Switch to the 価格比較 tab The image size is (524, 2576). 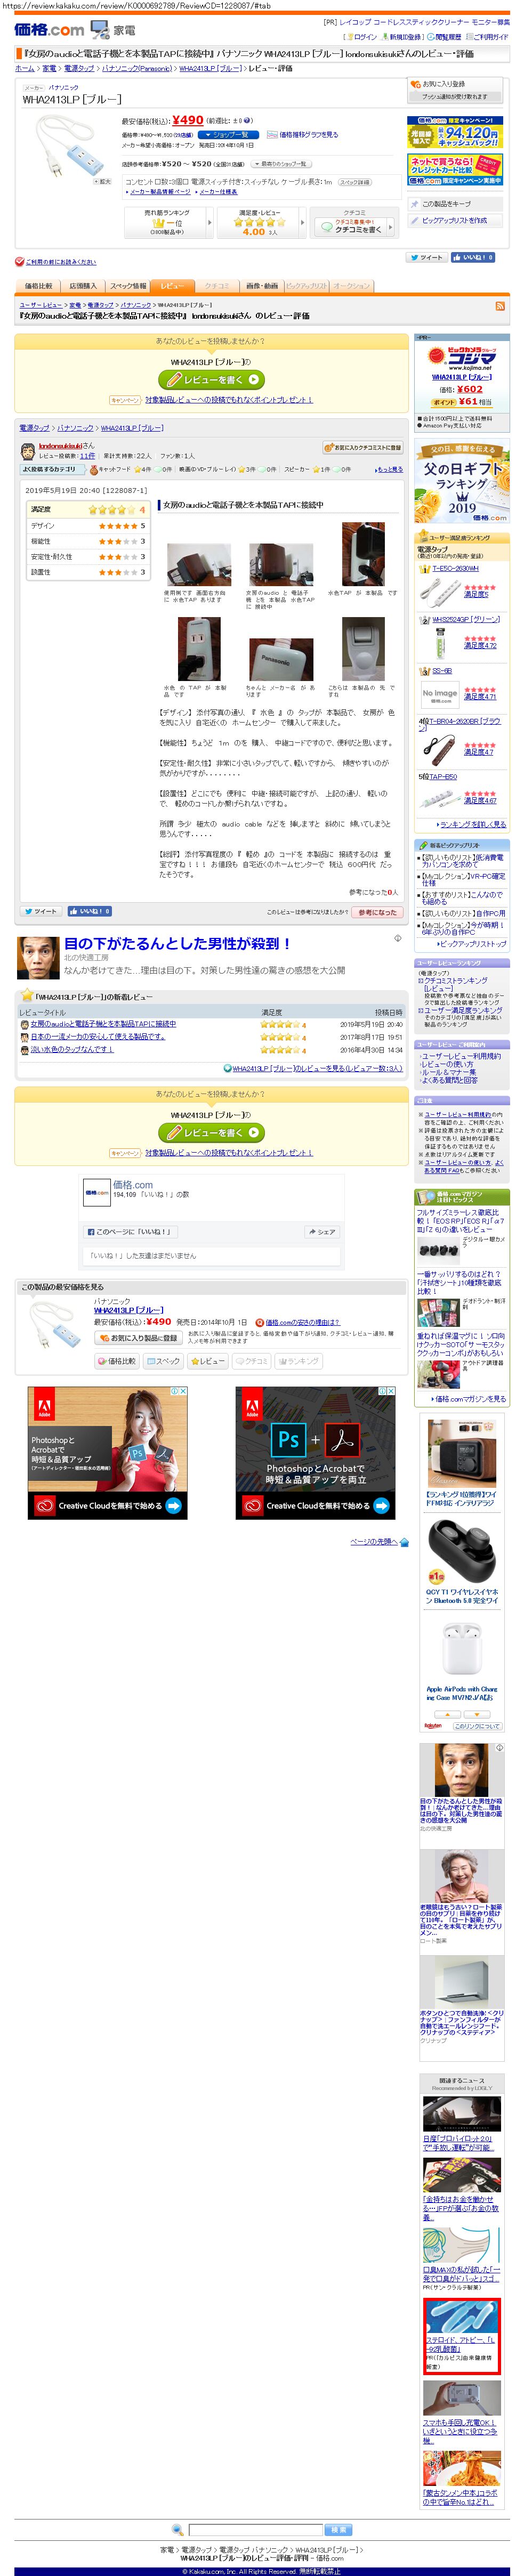[x=39, y=286]
